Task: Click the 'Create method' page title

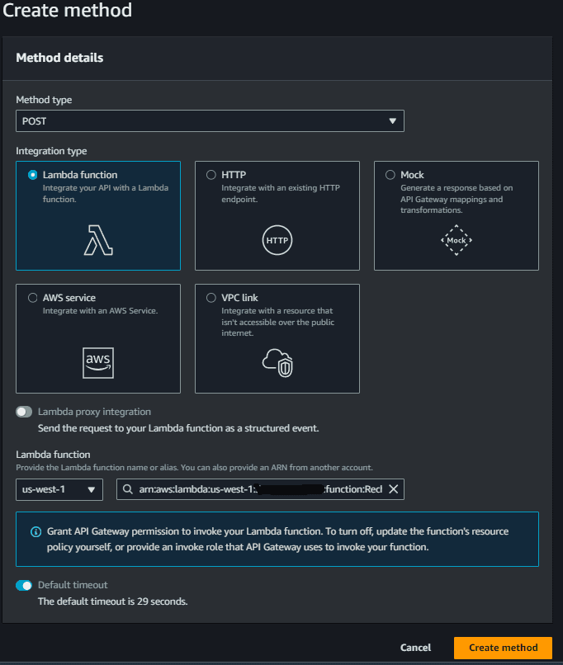Action: pos(67,10)
